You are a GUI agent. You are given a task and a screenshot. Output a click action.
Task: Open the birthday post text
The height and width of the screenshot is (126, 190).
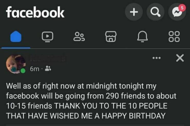(91, 101)
